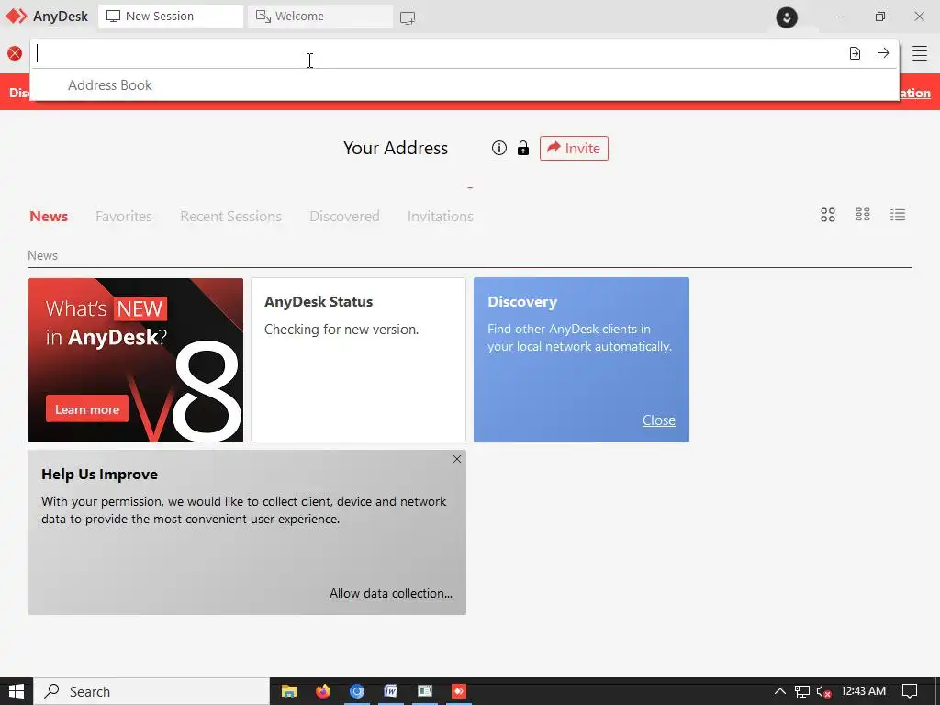Open the Discovered tab
The width and height of the screenshot is (940, 705).
[x=344, y=216]
